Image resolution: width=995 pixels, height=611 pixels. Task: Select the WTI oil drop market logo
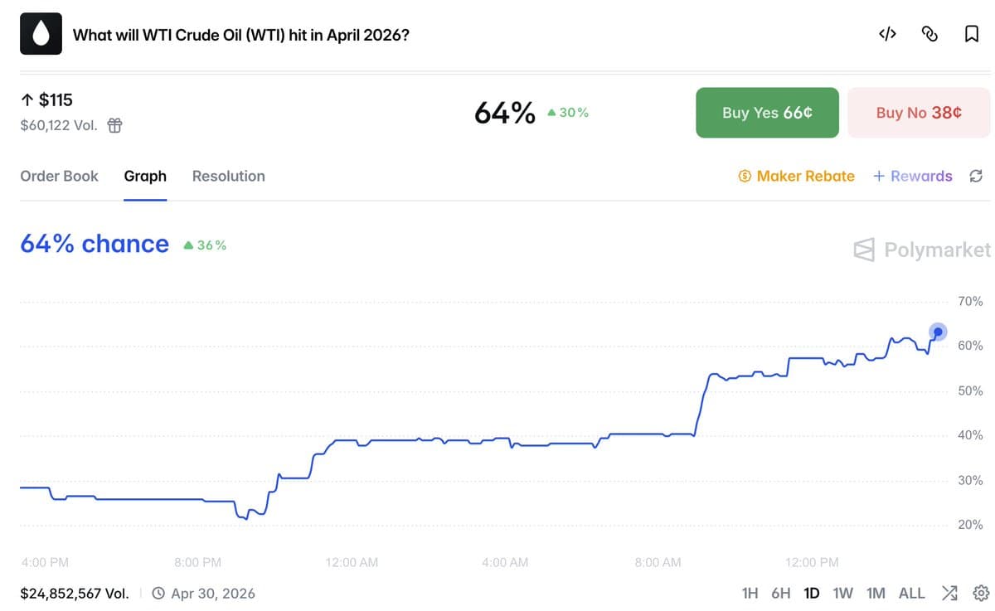[41, 33]
